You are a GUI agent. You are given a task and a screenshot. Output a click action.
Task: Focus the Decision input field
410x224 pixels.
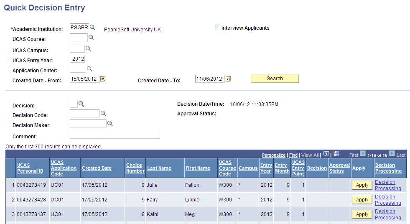pyautogui.click(x=74, y=104)
